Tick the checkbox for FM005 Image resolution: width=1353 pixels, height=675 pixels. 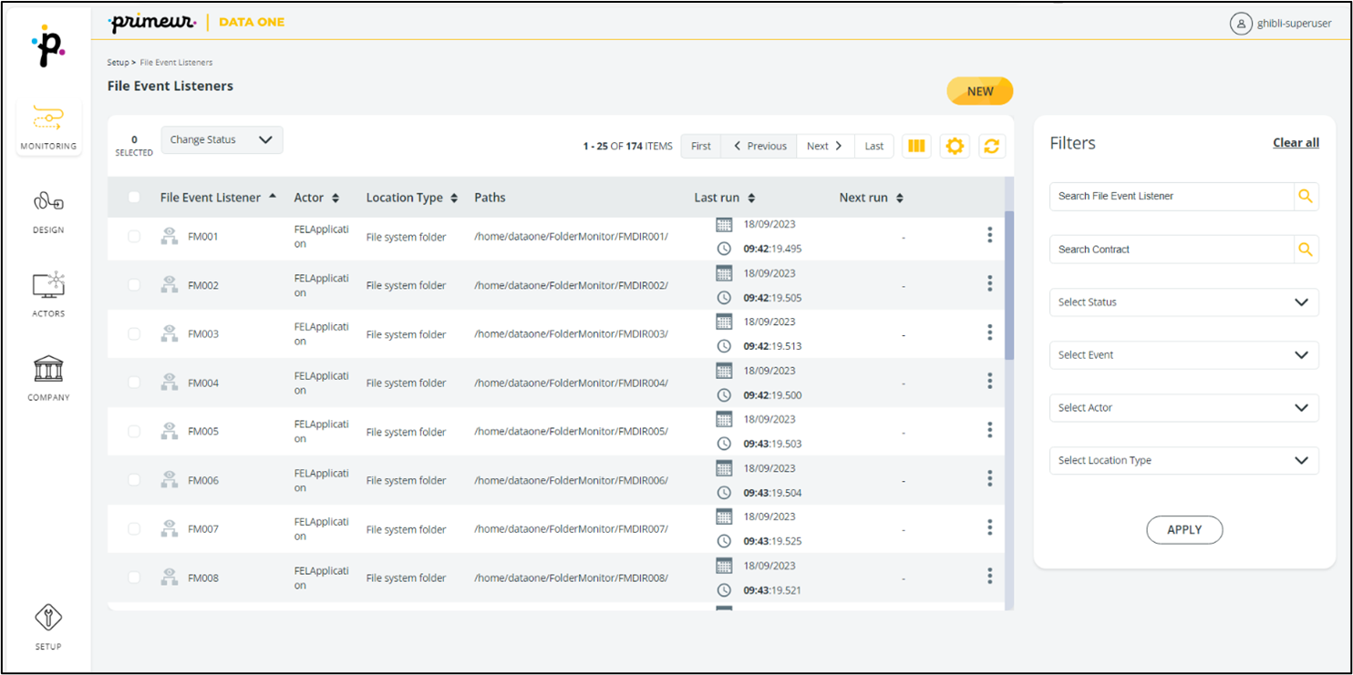134,431
